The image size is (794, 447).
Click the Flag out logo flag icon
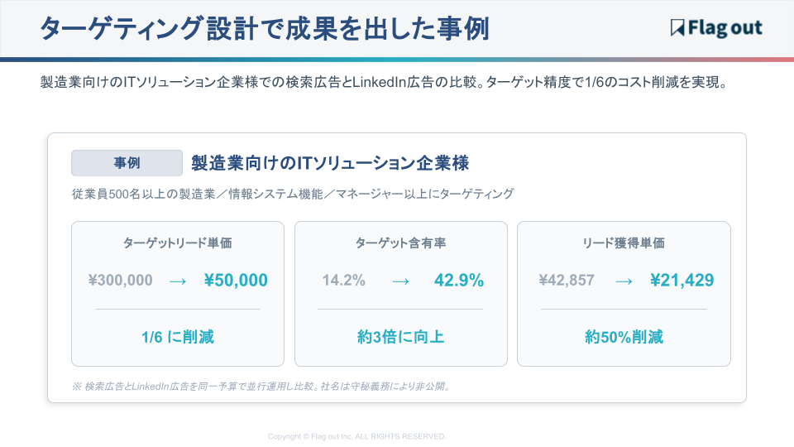pyautogui.click(x=678, y=28)
